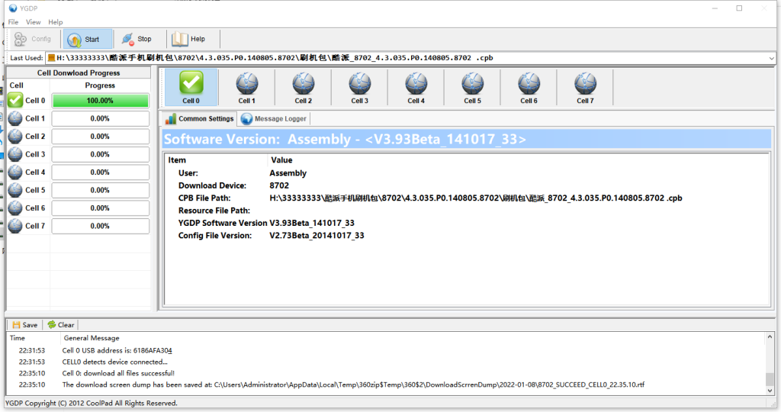The height and width of the screenshot is (412, 781).
Task: Switch to the Message Logger tab
Action: [274, 119]
